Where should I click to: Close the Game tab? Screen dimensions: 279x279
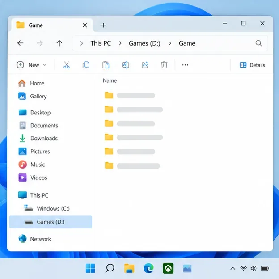85,25
